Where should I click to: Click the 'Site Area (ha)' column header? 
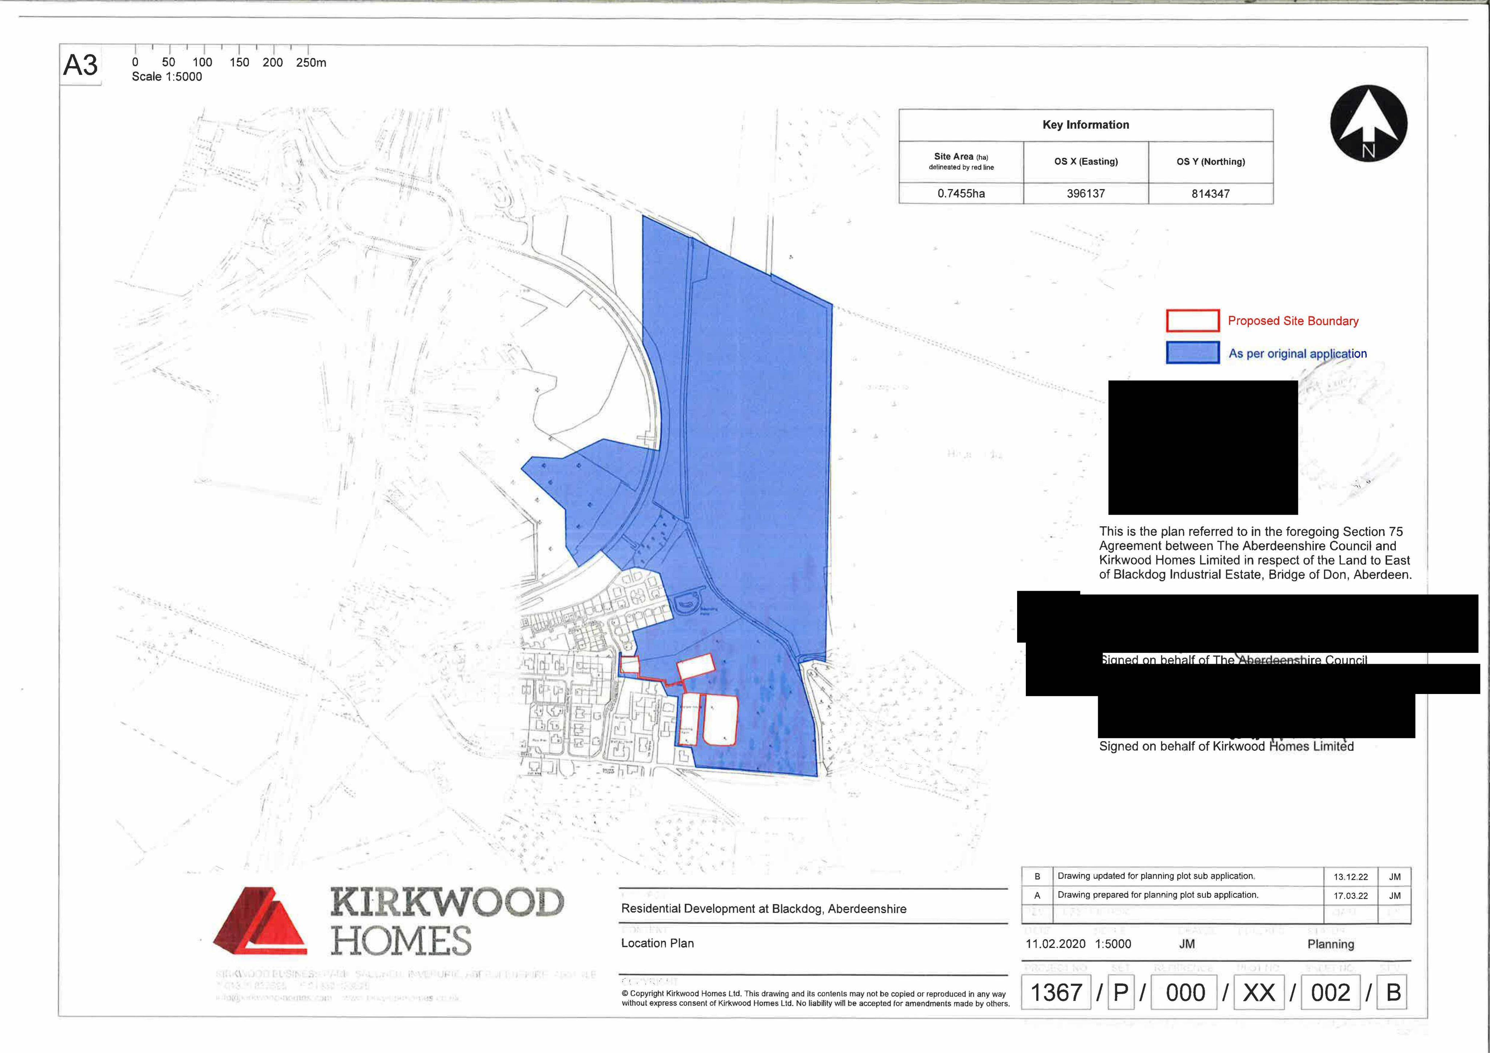(x=961, y=161)
